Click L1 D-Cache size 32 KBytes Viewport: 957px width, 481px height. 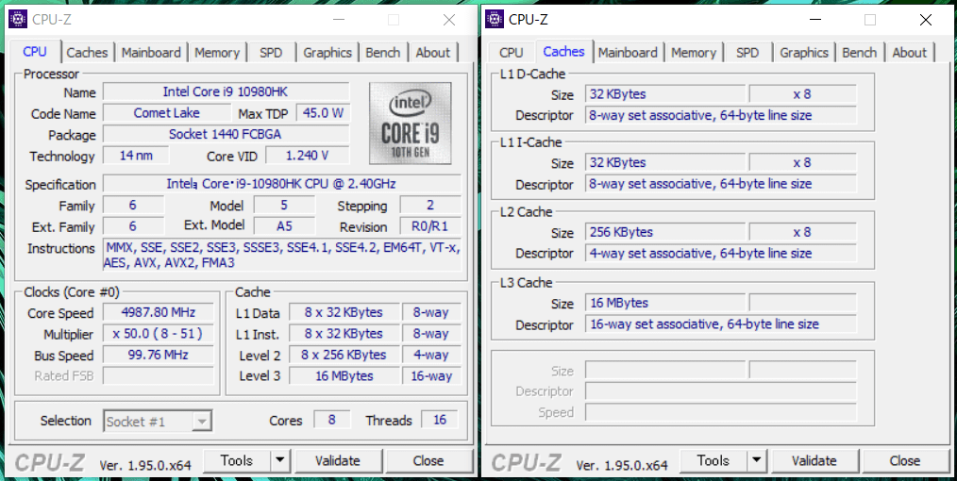[x=665, y=94]
